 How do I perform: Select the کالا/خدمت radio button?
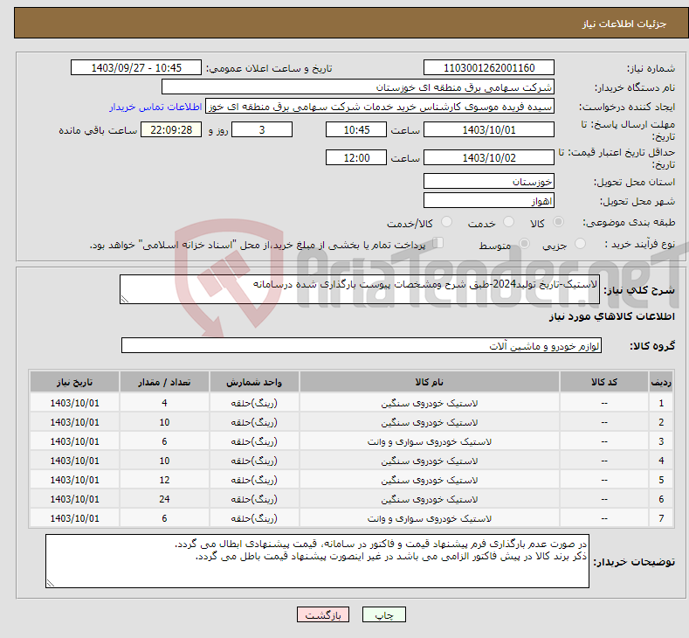(x=446, y=222)
